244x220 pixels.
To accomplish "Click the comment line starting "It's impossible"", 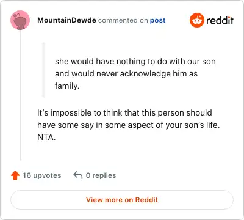I will click(x=124, y=112).
